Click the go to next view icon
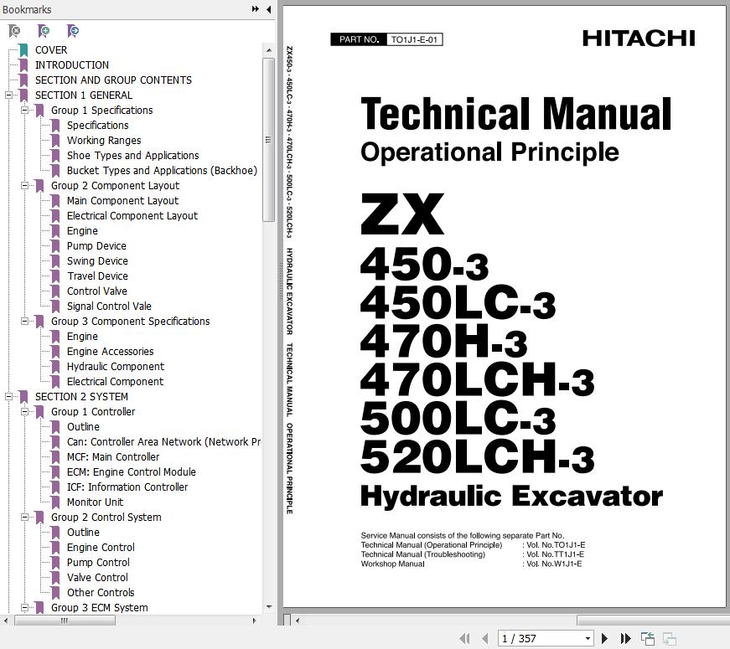 tap(670, 638)
